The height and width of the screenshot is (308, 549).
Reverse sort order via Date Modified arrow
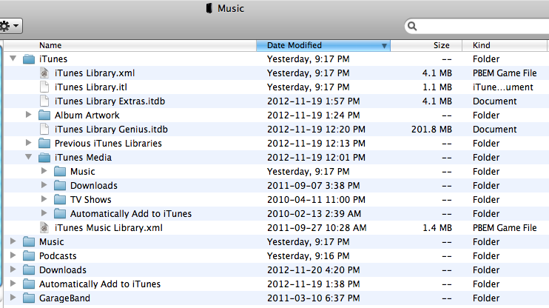pyautogui.click(x=384, y=46)
